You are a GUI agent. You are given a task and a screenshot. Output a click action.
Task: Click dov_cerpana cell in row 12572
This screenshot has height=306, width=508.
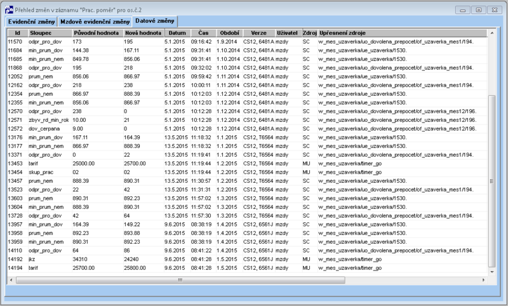tap(44, 129)
